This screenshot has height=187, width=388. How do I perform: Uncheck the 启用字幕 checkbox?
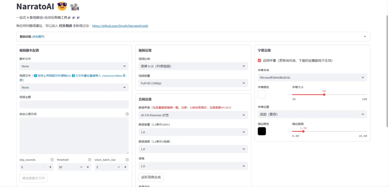click(x=259, y=61)
